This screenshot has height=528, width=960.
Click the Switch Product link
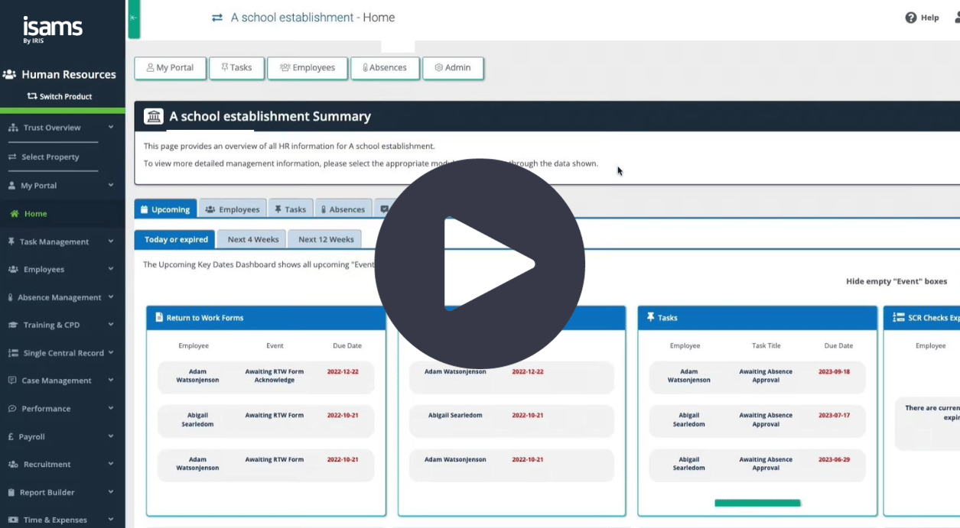click(x=60, y=96)
